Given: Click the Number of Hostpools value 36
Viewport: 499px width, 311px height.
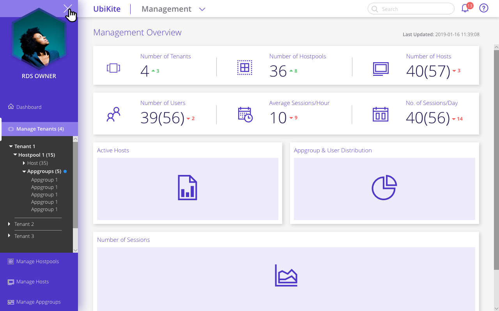Looking at the screenshot, I should [x=278, y=71].
